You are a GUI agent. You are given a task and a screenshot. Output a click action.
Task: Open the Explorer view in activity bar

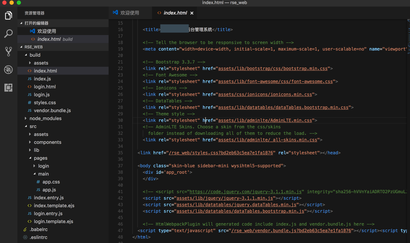(8, 16)
